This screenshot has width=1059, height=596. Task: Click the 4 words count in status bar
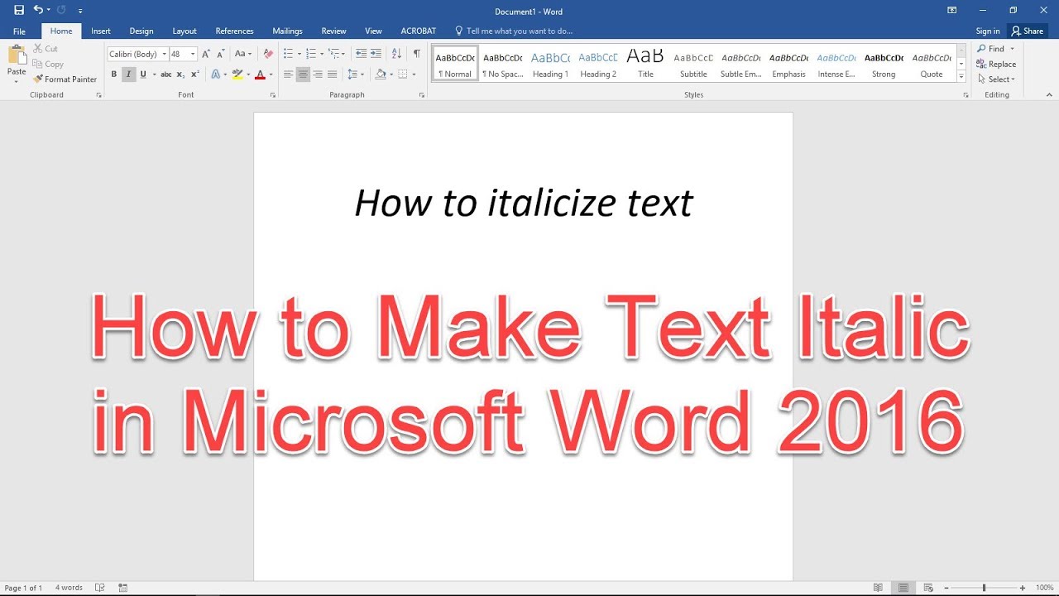click(x=69, y=588)
